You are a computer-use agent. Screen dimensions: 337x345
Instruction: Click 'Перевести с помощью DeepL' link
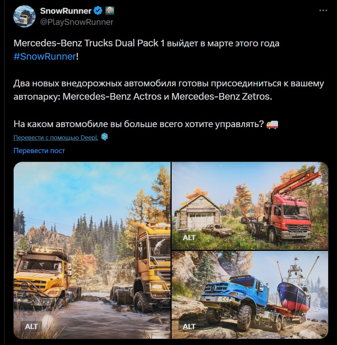[56, 137]
